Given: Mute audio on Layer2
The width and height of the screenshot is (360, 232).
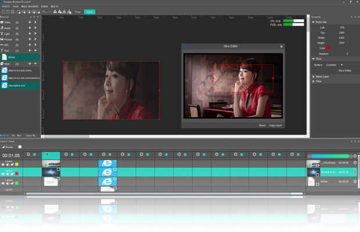Looking at the screenshot, I should pos(8,164).
